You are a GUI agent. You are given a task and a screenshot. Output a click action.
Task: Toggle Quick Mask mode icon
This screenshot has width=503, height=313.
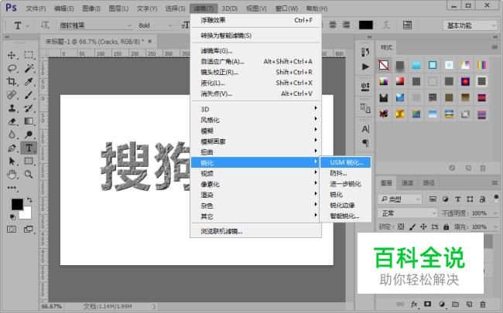(x=12, y=230)
